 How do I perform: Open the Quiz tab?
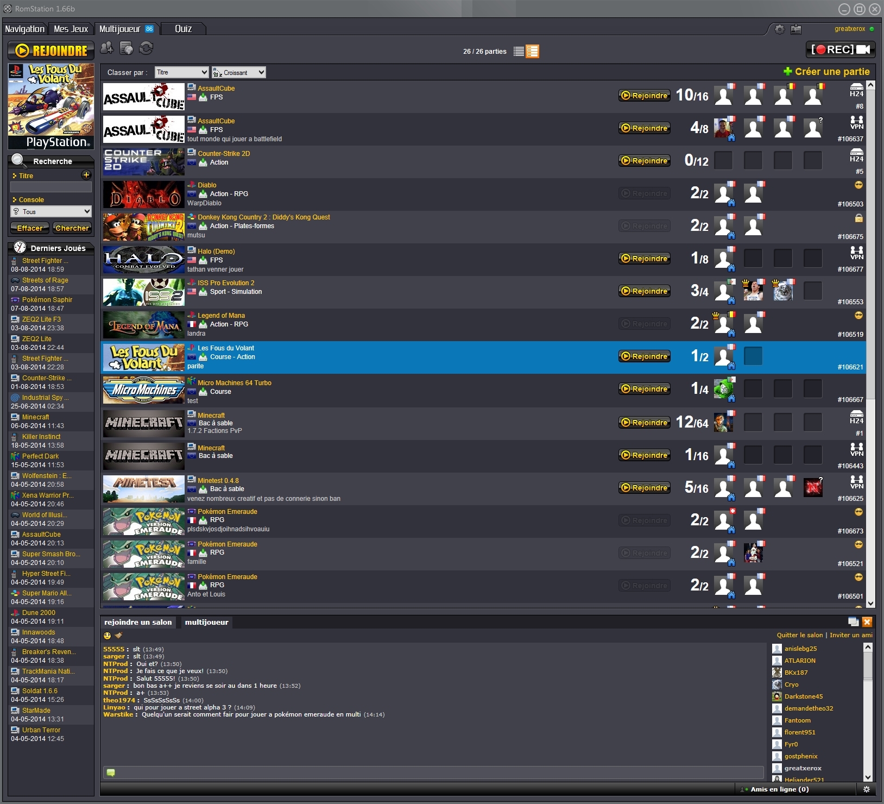click(x=184, y=29)
